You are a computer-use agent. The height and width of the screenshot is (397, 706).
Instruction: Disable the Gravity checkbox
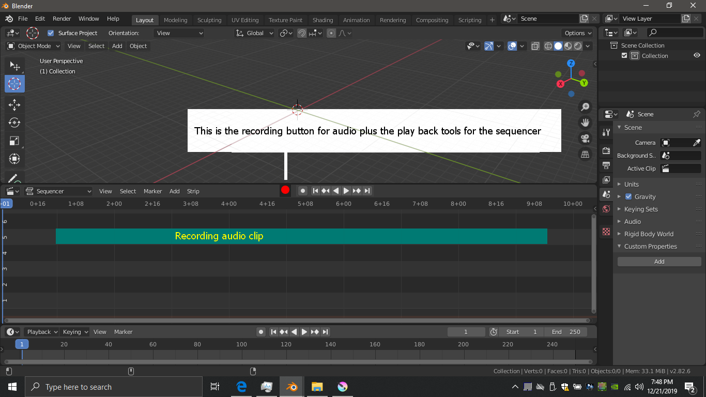coord(628,196)
